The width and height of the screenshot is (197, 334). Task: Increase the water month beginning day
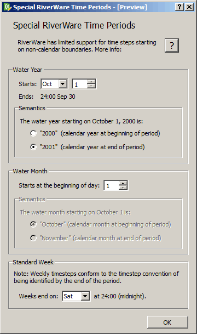(x=123, y=183)
